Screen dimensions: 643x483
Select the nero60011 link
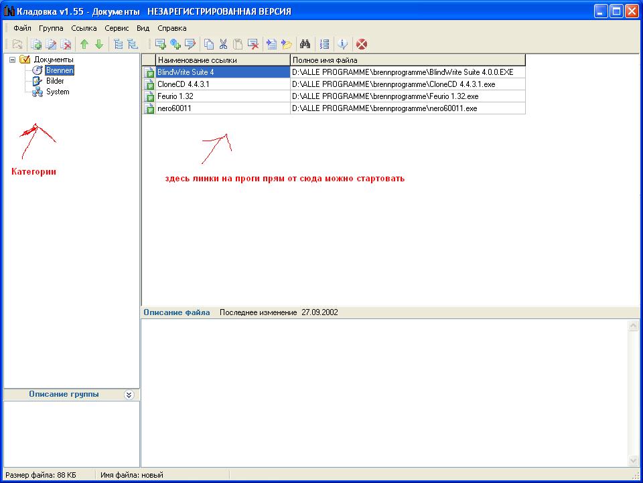pos(223,108)
